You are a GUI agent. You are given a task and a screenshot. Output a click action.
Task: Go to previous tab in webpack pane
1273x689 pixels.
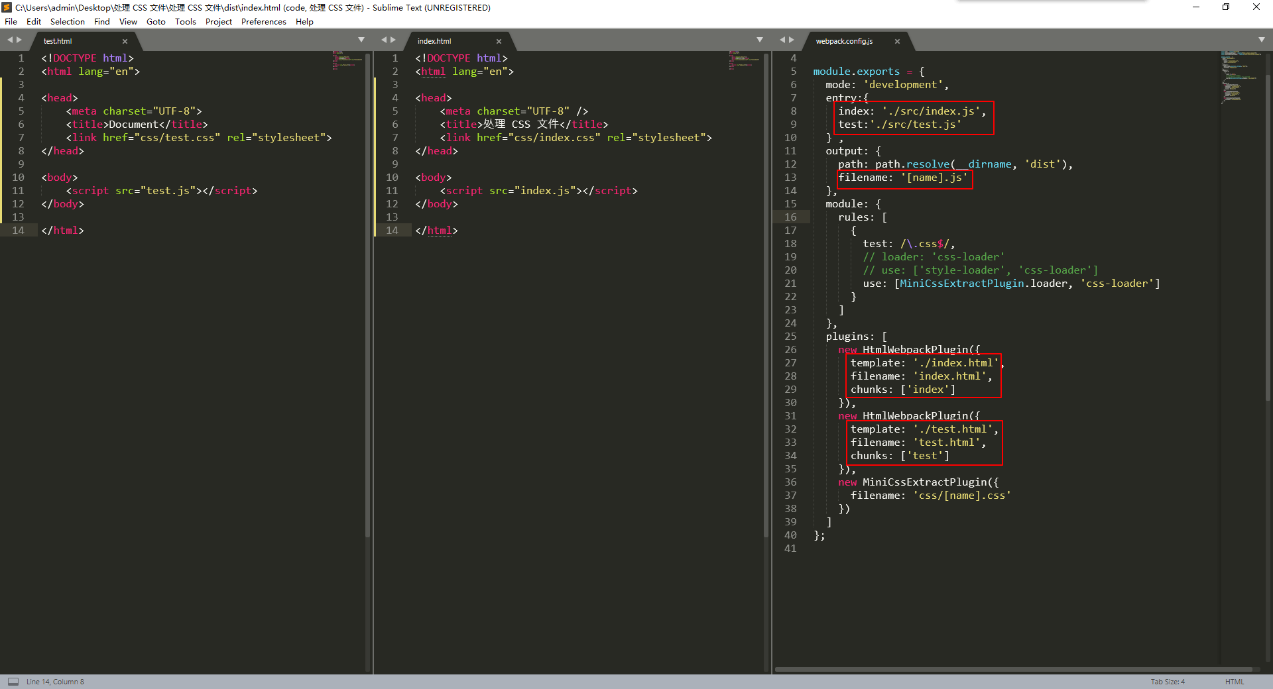(782, 40)
